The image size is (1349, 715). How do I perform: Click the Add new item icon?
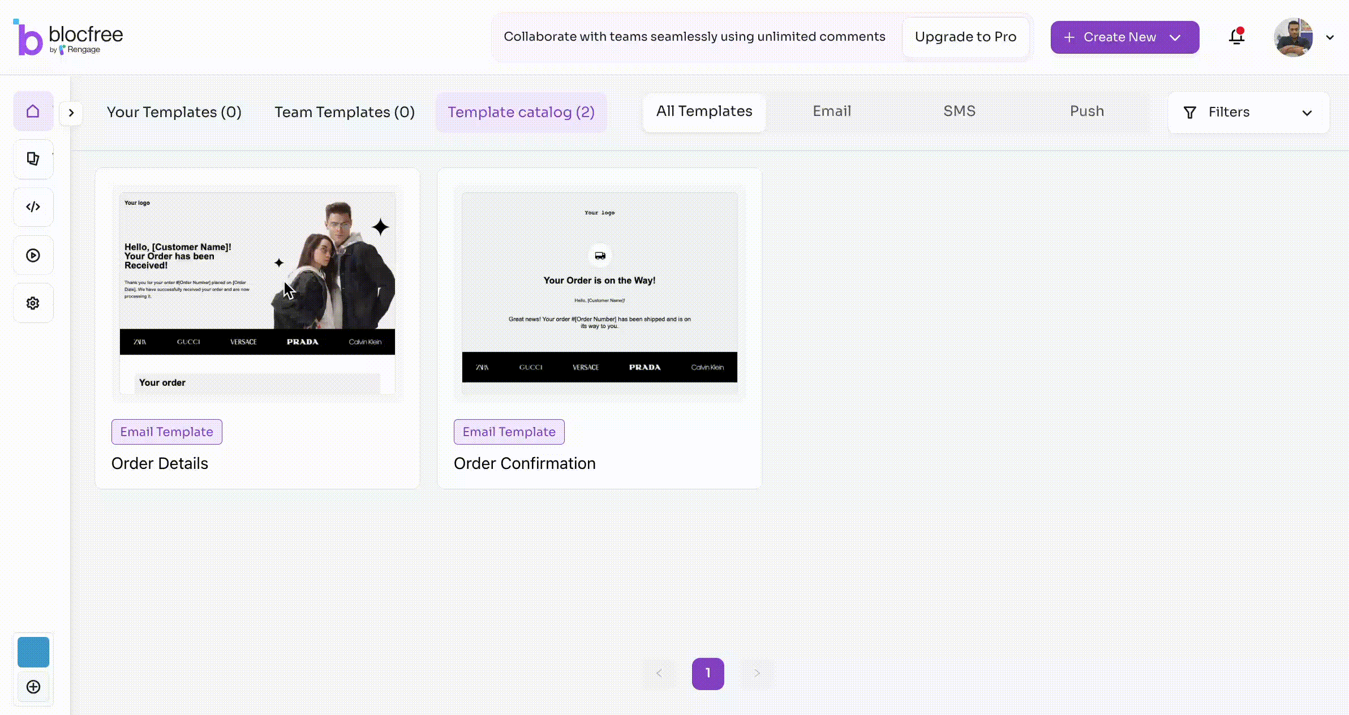33,687
